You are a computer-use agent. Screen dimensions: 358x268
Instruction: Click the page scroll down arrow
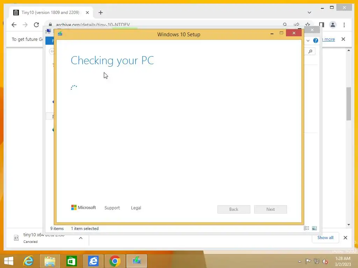[x=349, y=224]
